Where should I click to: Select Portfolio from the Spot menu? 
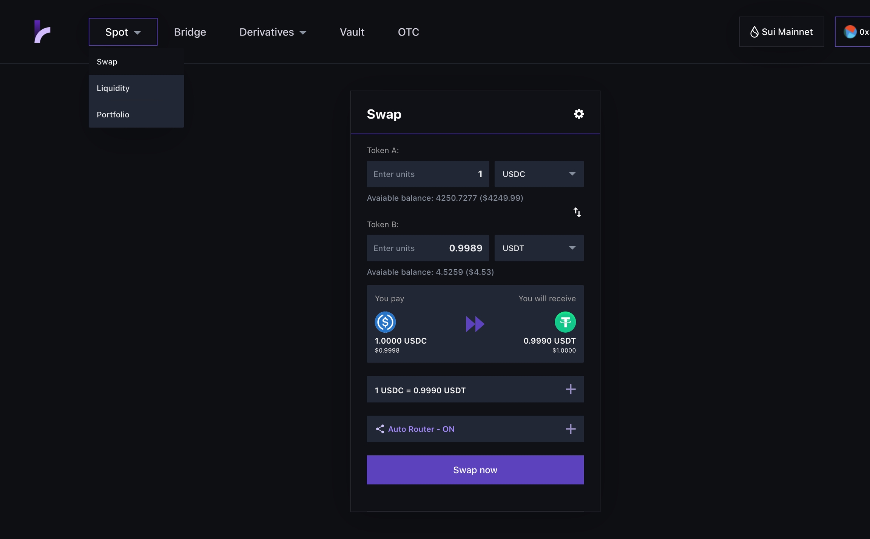(x=113, y=115)
